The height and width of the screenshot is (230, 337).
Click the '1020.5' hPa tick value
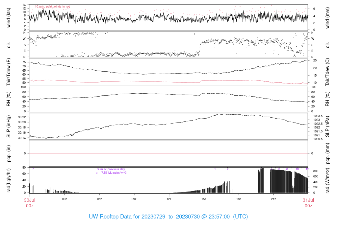[318, 139]
